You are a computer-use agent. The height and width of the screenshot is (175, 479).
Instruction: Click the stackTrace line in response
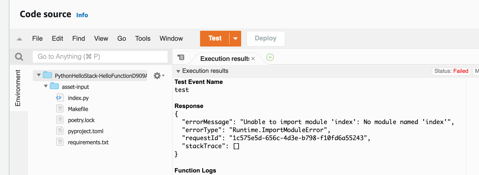[x=210, y=146]
